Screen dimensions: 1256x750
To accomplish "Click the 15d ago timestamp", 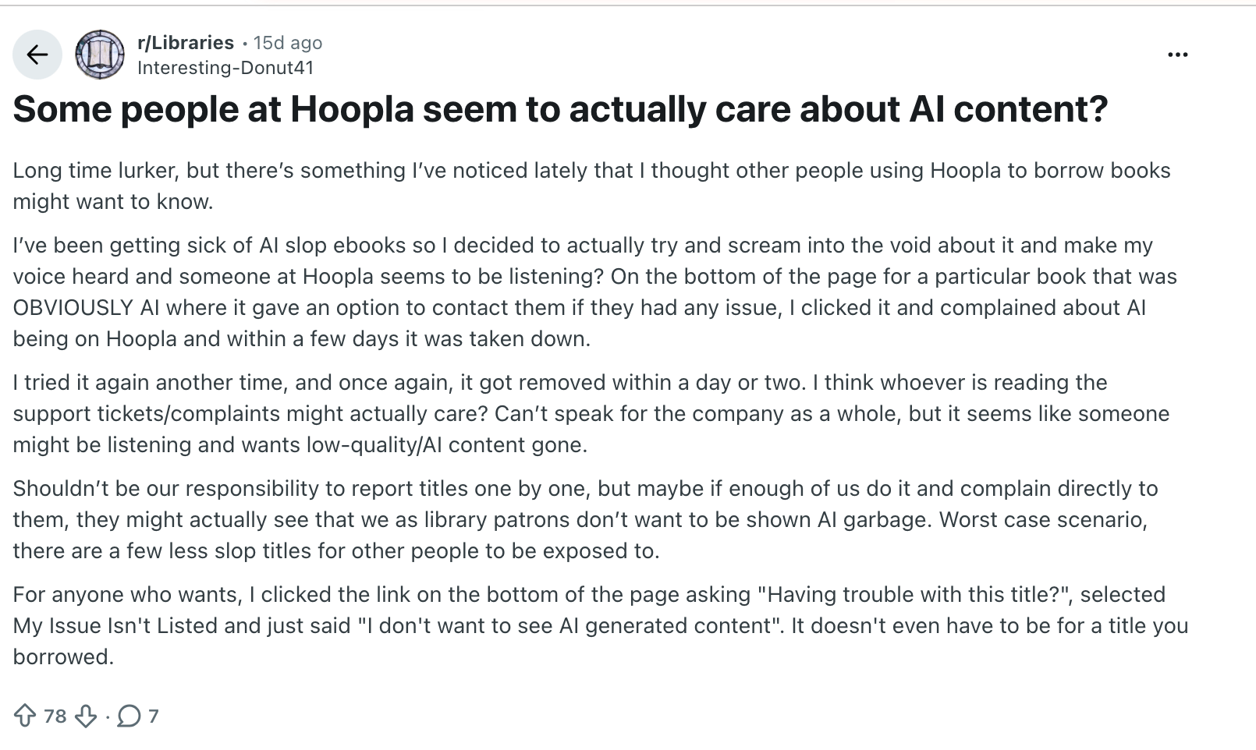I will click(x=288, y=43).
